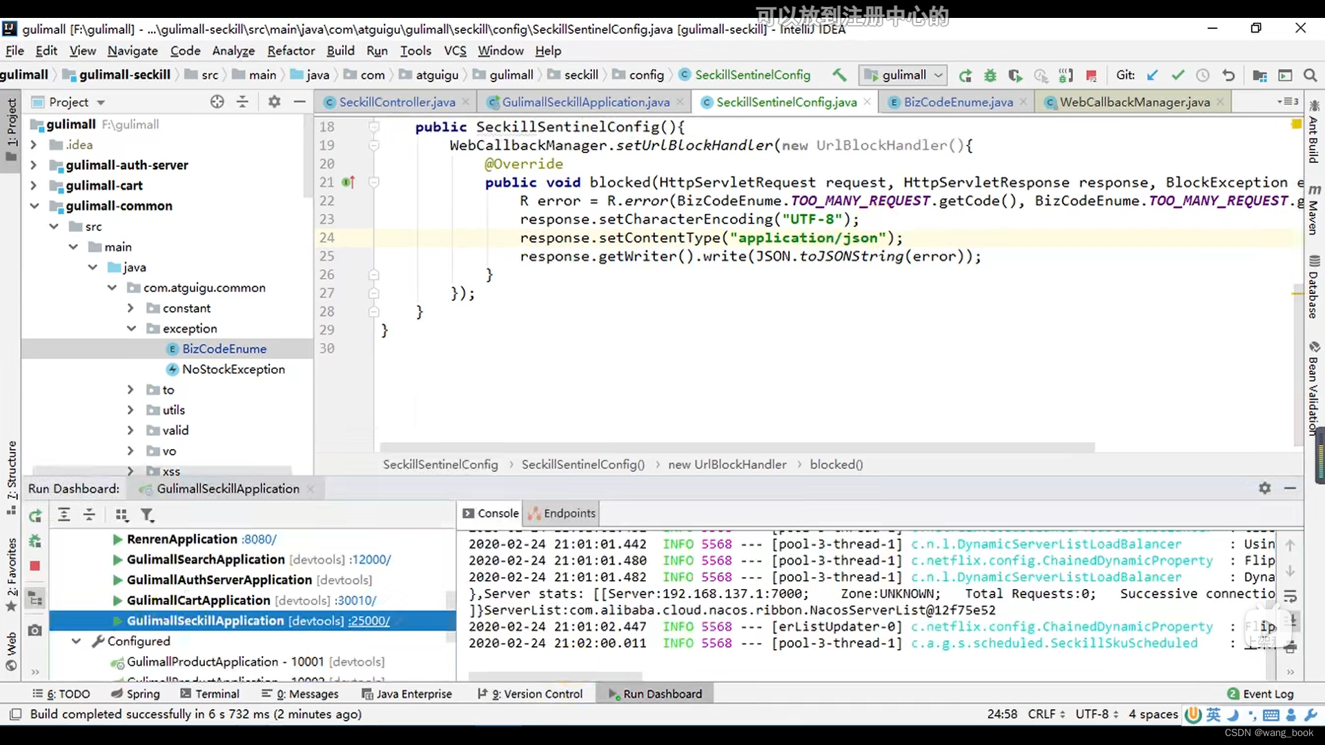The width and height of the screenshot is (1325, 745).
Task: Expand gulimall-auth-server module
Action: 33,165
